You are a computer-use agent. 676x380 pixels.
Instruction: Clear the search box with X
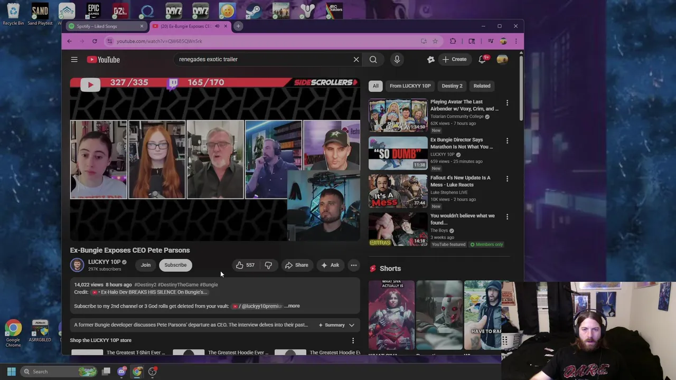click(x=356, y=60)
